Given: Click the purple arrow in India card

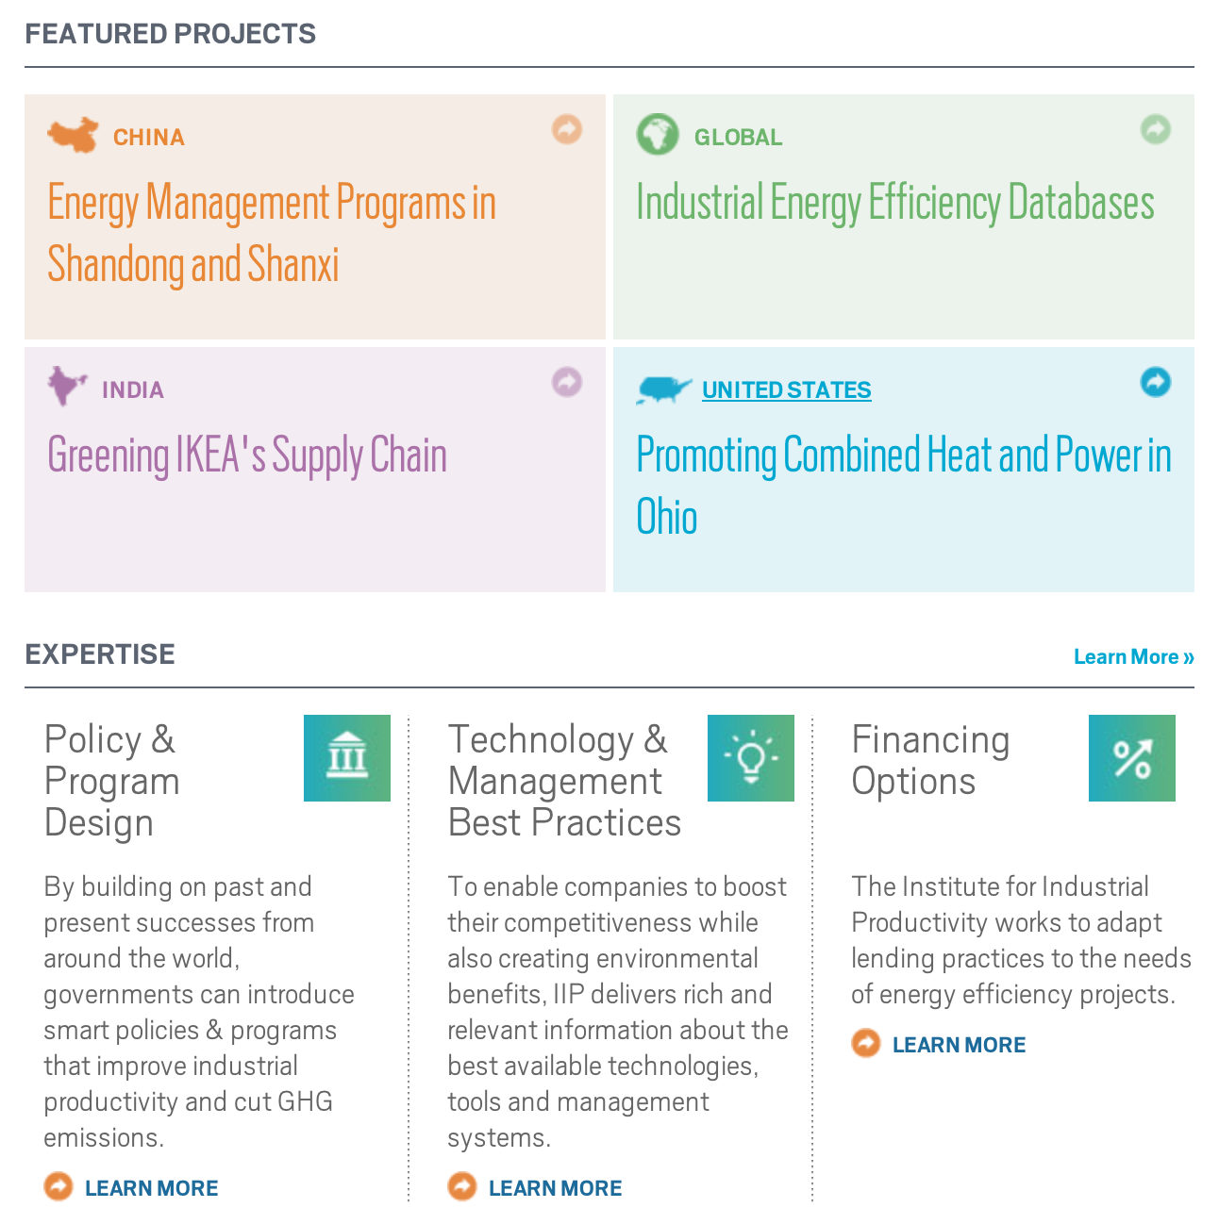Looking at the screenshot, I should point(567,382).
